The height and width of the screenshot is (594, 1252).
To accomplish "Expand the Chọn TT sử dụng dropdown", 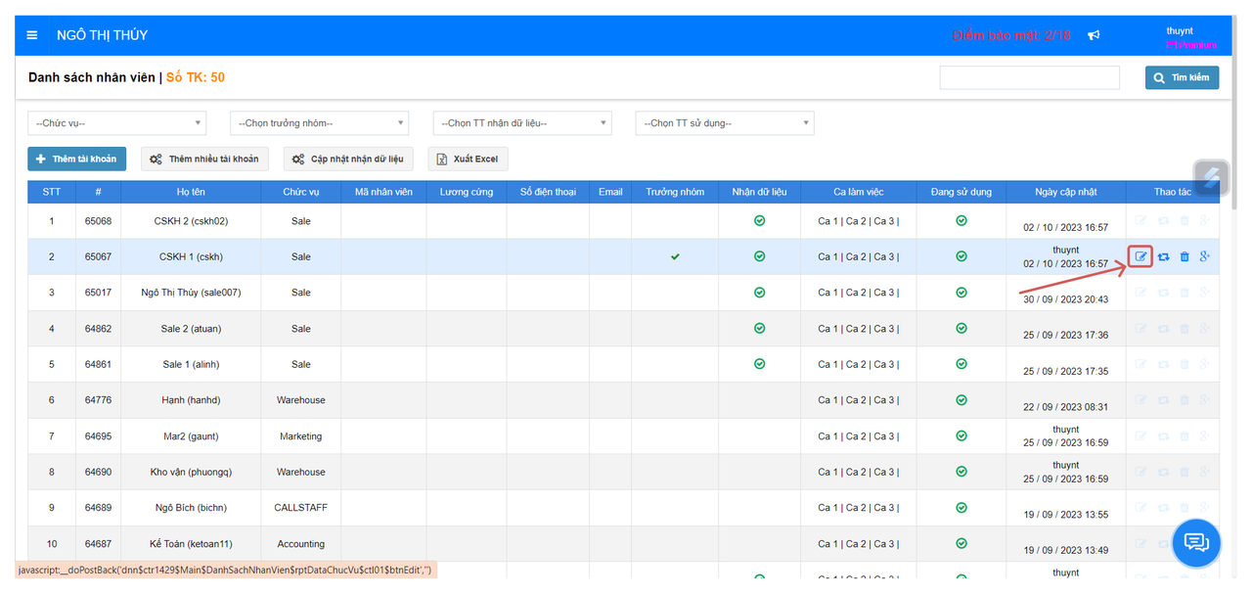I will coord(725,123).
